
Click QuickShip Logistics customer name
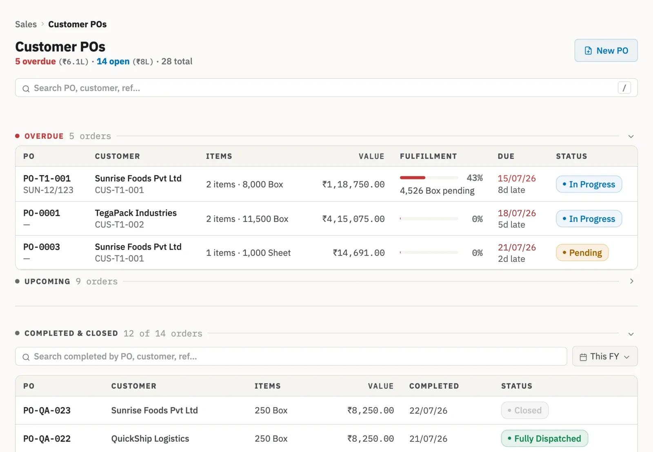point(150,439)
